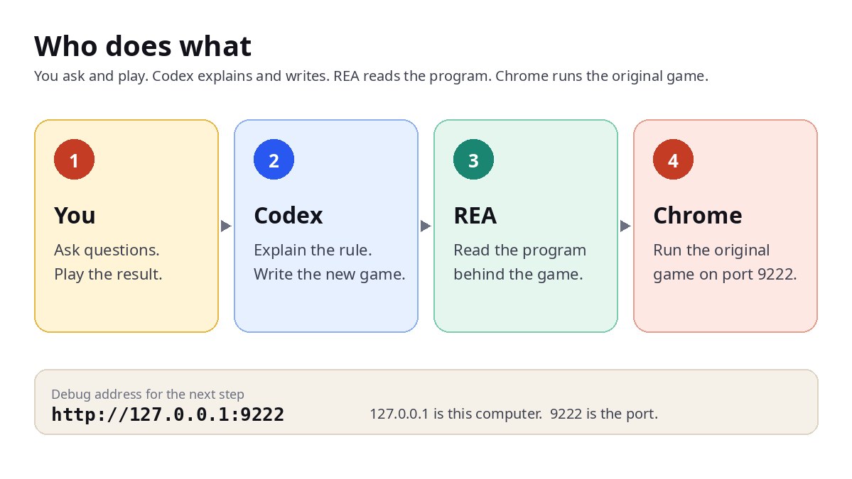Click the blue number 2 circle
852x479 pixels.
(x=274, y=160)
